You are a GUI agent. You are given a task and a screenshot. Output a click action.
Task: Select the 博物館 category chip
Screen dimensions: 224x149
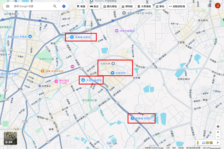pos(127,6)
